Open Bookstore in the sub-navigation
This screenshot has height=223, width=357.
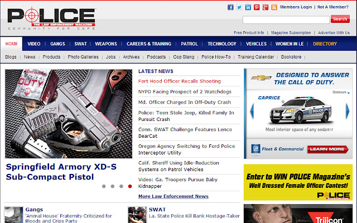click(x=291, y=57)
